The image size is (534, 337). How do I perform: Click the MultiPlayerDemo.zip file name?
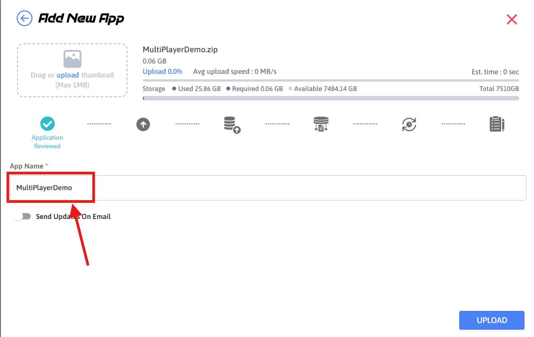(x=180, y=50)
